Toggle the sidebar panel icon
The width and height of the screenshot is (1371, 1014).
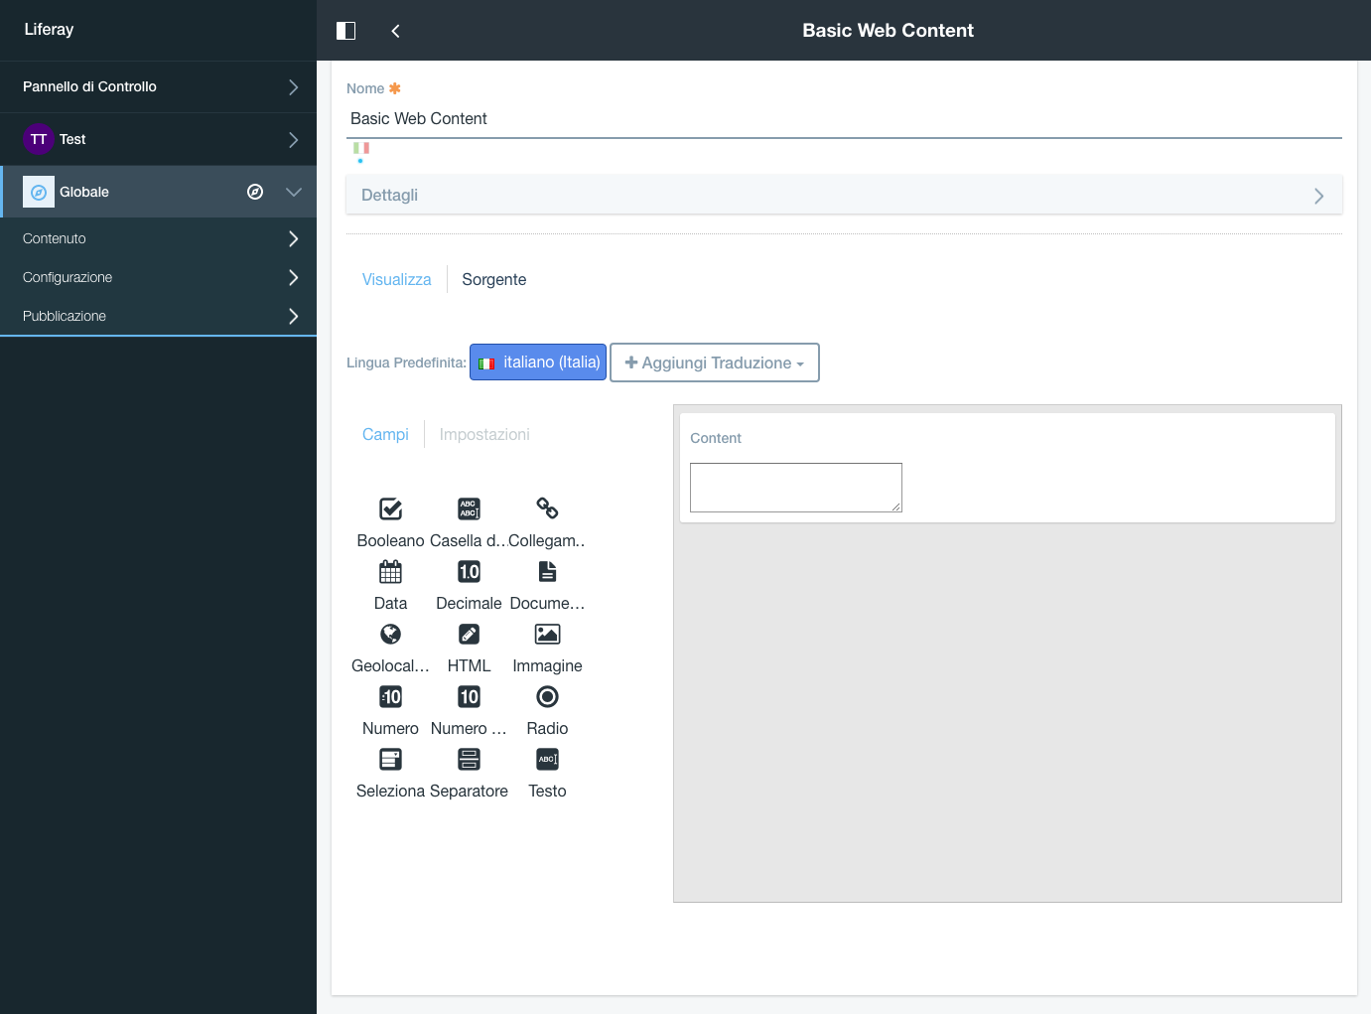pyautogui.click(x=345, y=31)
